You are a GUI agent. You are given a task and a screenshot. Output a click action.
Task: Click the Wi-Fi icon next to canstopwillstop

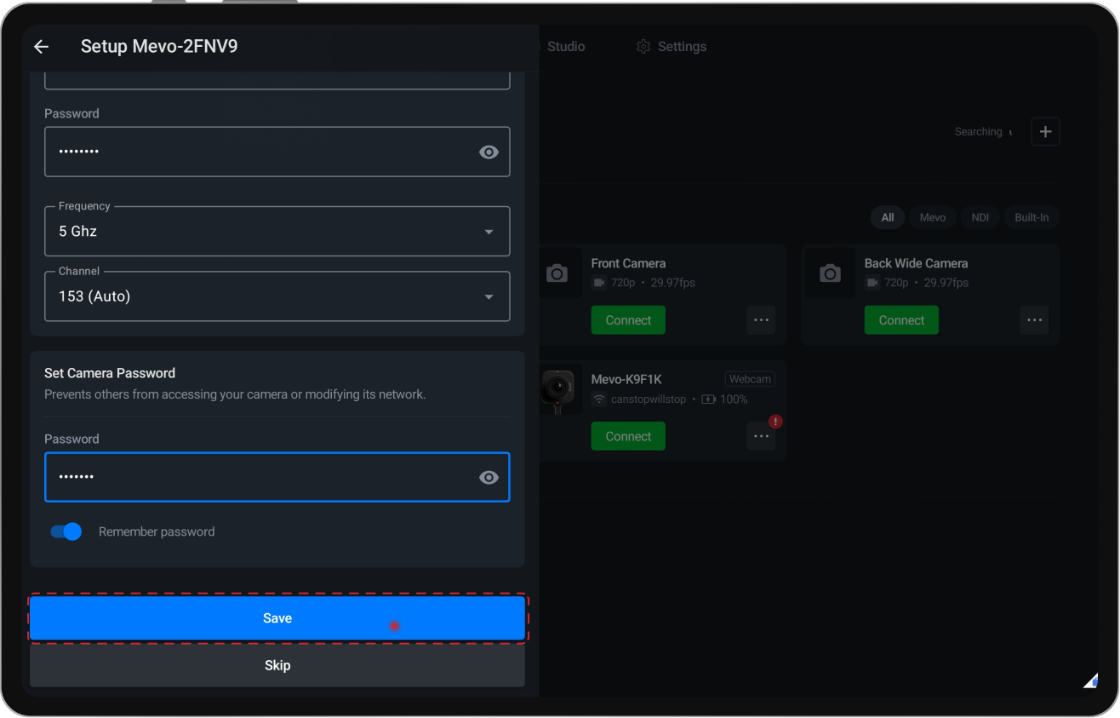click(599, 399)
